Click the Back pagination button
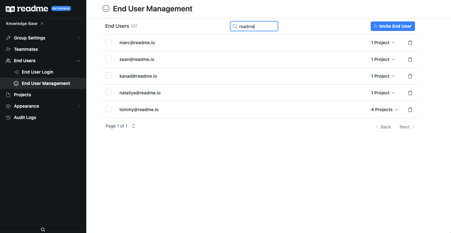 click(383, 127)
